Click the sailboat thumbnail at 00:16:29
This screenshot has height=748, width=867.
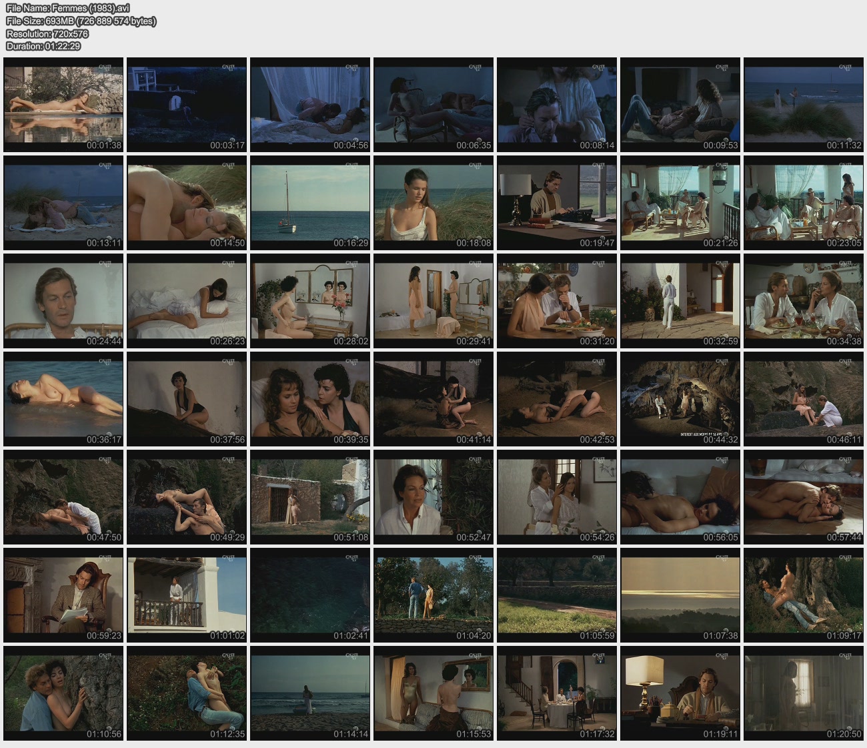click(x=310, y=203)
